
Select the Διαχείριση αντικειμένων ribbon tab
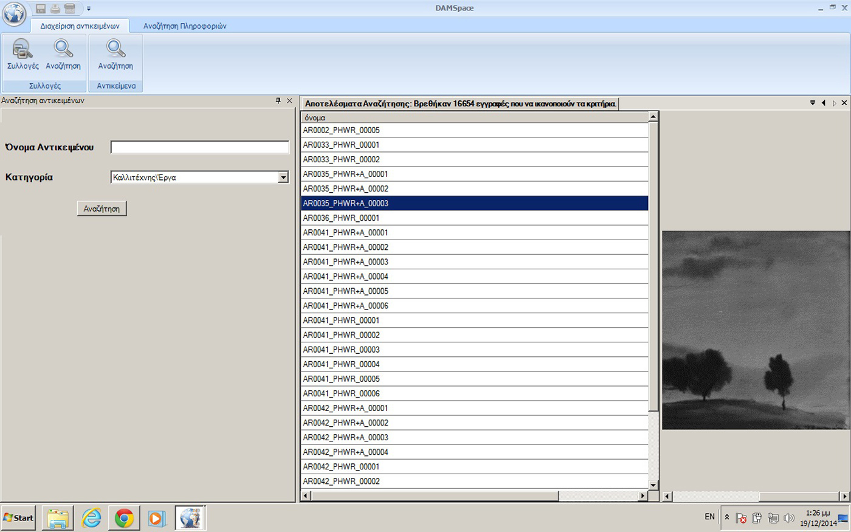pyautogui.click(x=80, y=26)
